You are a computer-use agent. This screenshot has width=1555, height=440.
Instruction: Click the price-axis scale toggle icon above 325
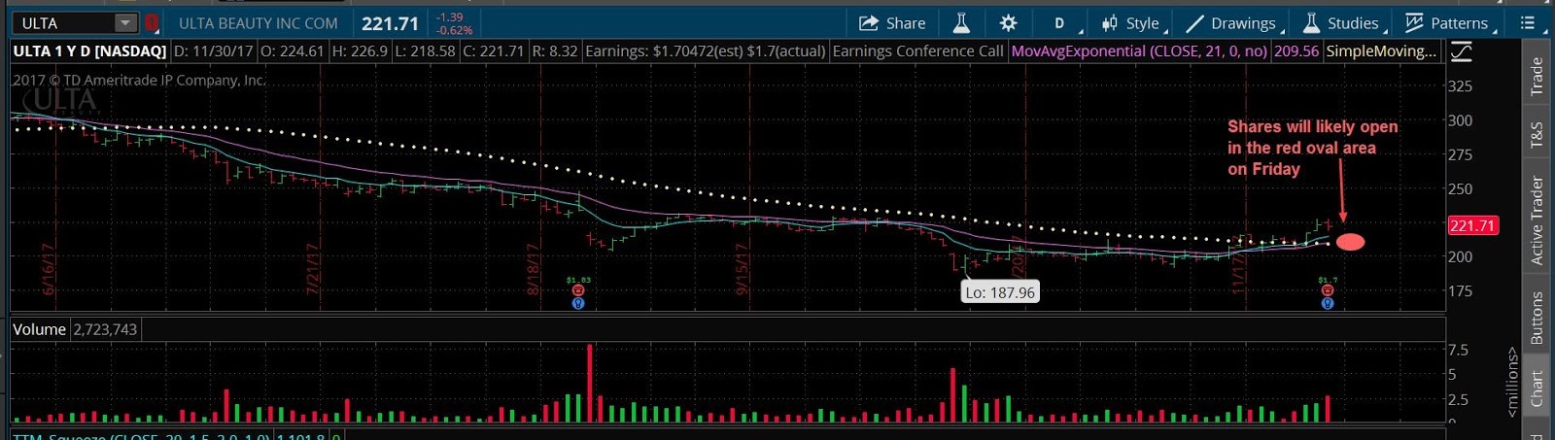(x=1461, y=52)
